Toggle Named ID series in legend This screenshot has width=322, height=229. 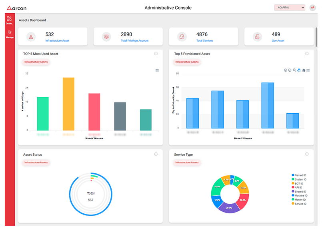pos(300,175)
